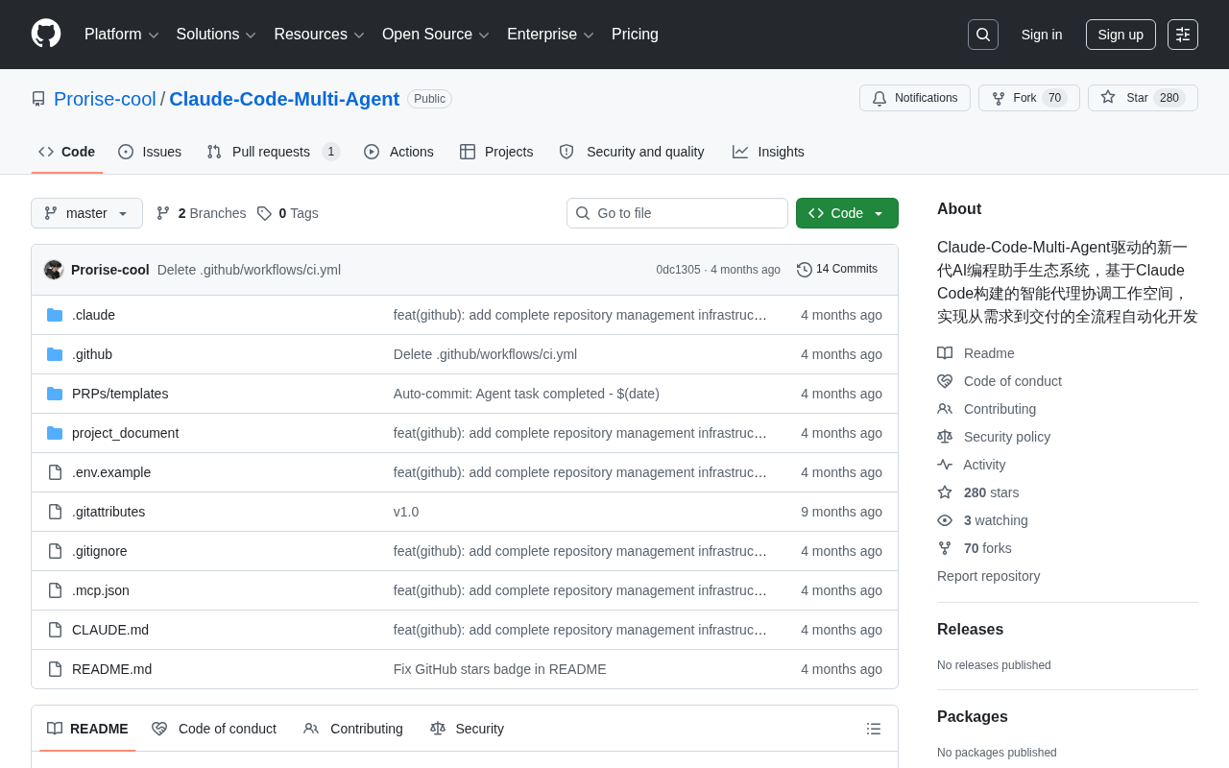Click the .env.example file icon
This screenshot has width=1229, height=768.
point(55,472)
